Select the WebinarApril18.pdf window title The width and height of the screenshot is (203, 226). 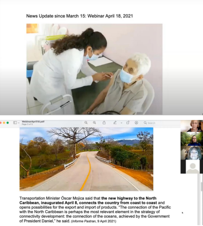[x=33, y=121]
